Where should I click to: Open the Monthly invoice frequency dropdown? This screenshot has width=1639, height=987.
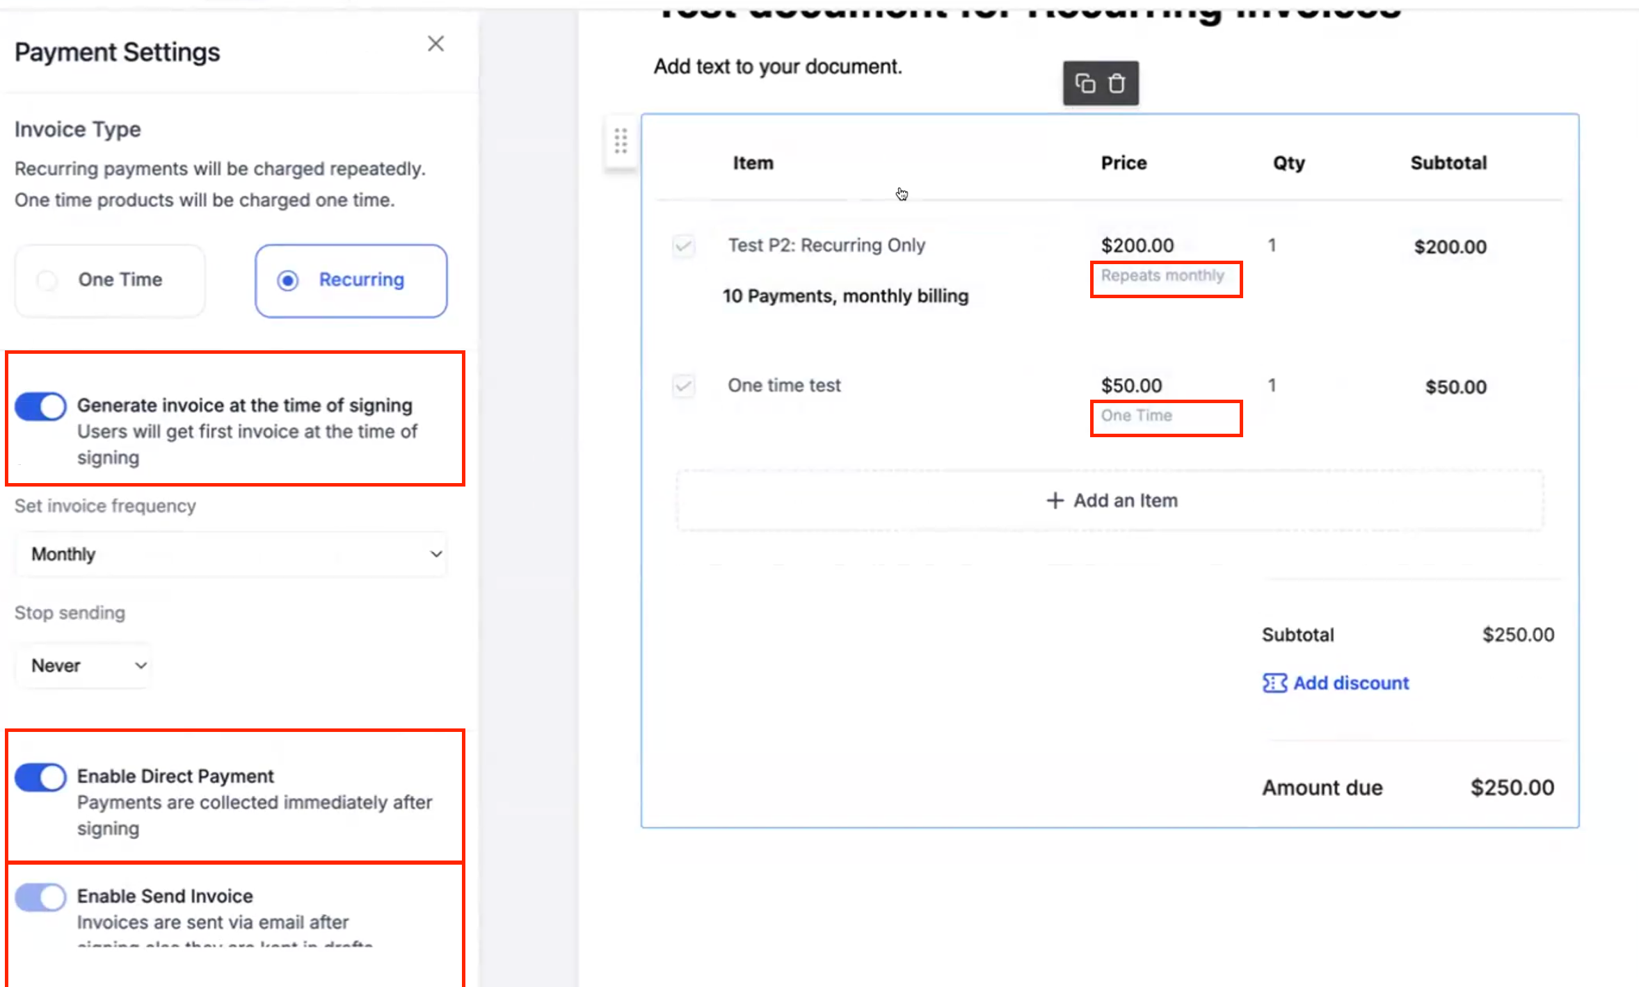tap(231, 554)
